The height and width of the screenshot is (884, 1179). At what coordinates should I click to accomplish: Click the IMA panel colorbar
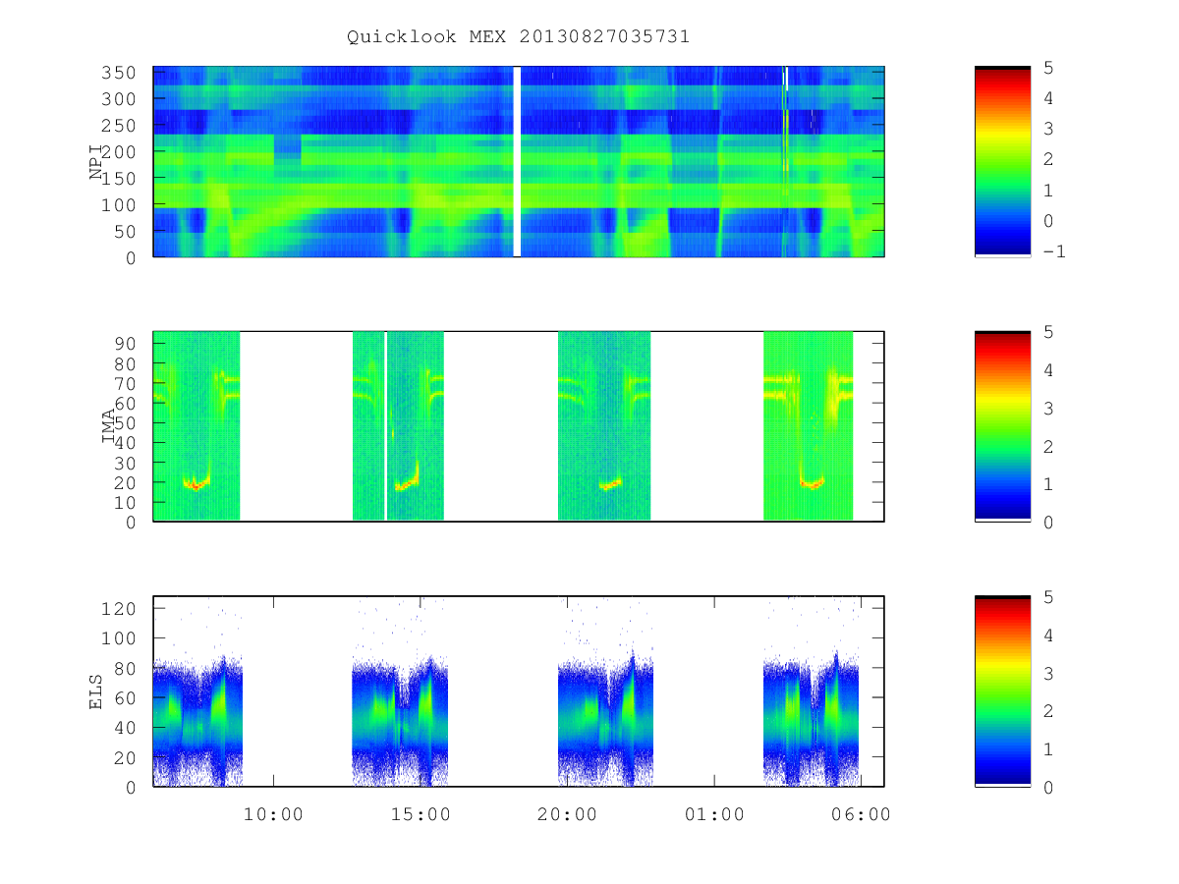point(1002,426)
